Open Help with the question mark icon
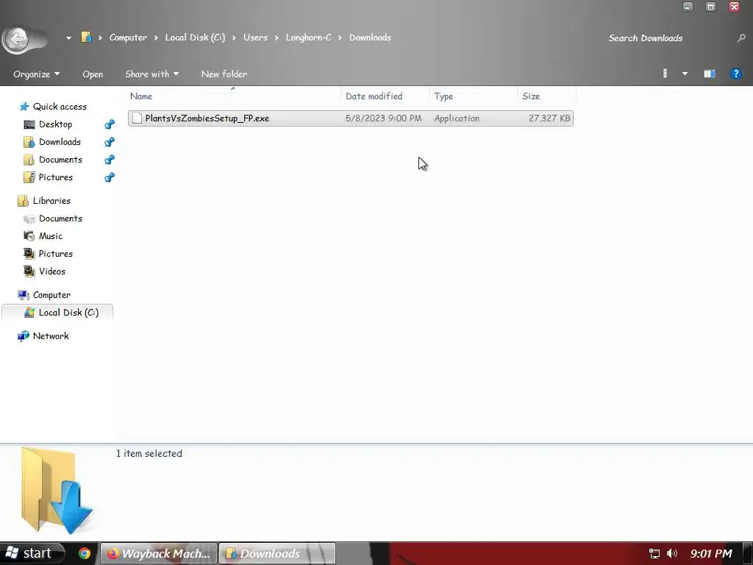The height and width of the screenshot is (565, 753). coord(735,74)
